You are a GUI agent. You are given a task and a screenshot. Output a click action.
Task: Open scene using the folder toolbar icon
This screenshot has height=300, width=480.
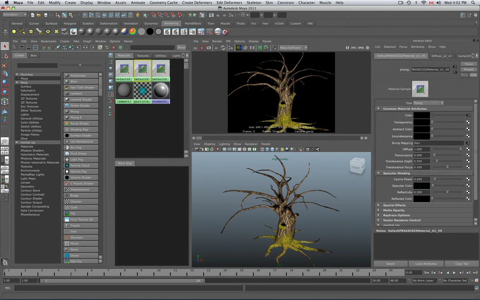tap(39, 15)
